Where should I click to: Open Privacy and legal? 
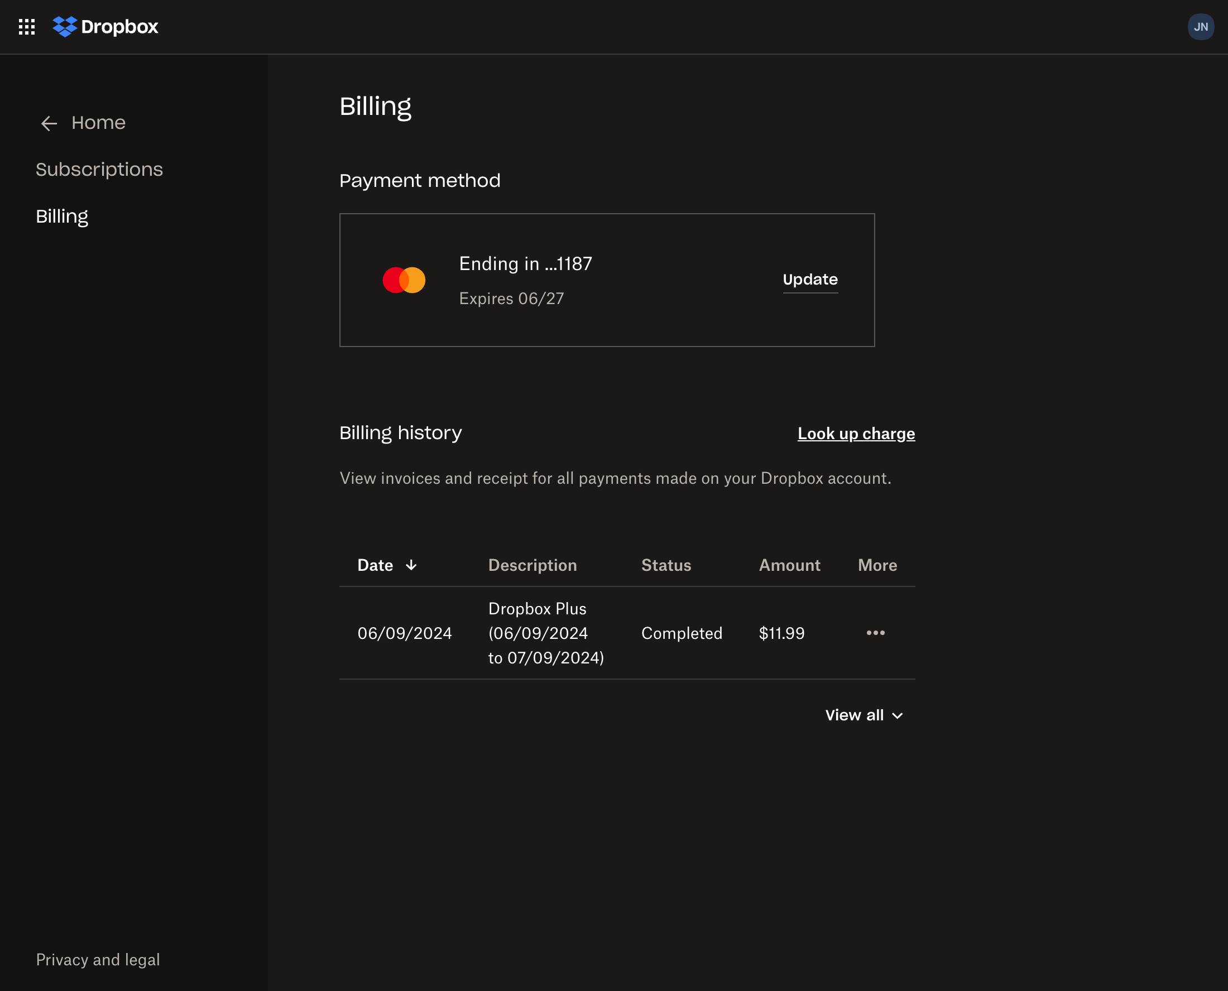tap(98, 960)
